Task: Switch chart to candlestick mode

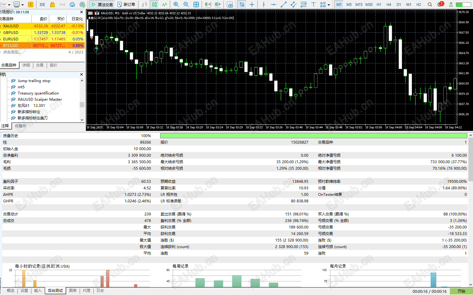Action: (x=155, y=4)
